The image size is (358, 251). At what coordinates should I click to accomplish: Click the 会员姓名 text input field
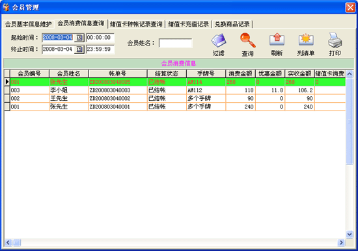[x=176, y=43]
